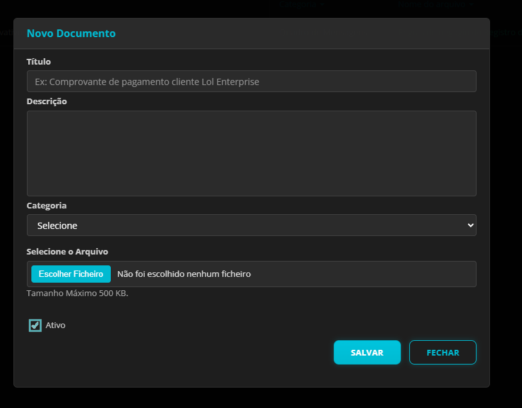
Task: Click FECHAR to dismiss the dialog
Action: (x=443, y=352)
